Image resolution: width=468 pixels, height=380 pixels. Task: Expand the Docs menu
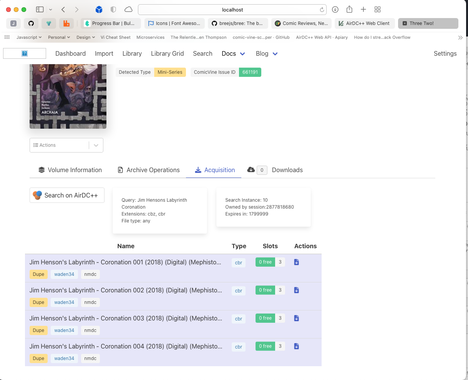pos(233,54)
